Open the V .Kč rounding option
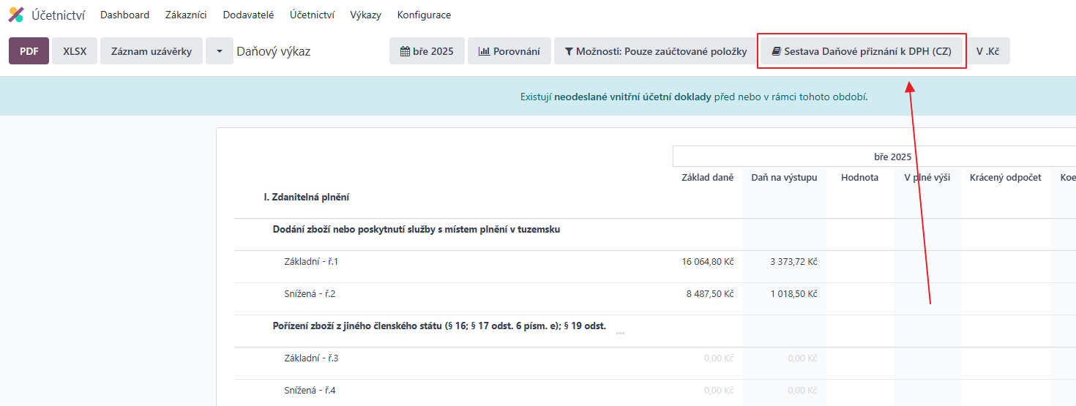Screen dimensions: 1076x406 [x=987, y=51]
